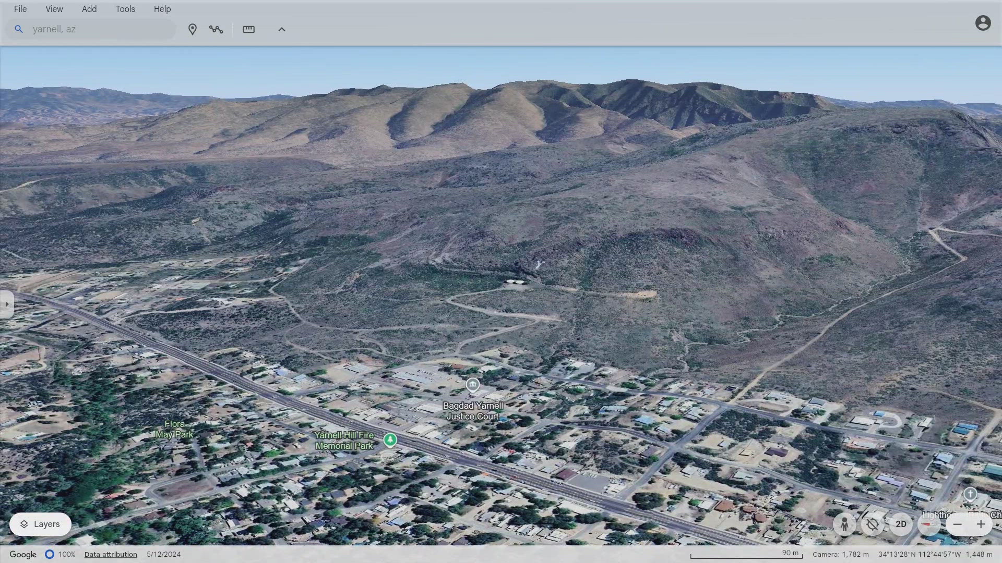
Task: Zoom out with the minus button
Action: point(958,524)
